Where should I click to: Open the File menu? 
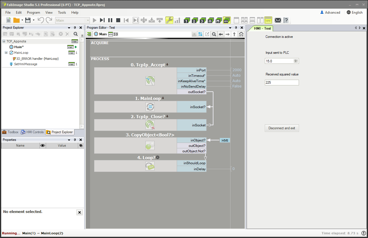(8, 13)
